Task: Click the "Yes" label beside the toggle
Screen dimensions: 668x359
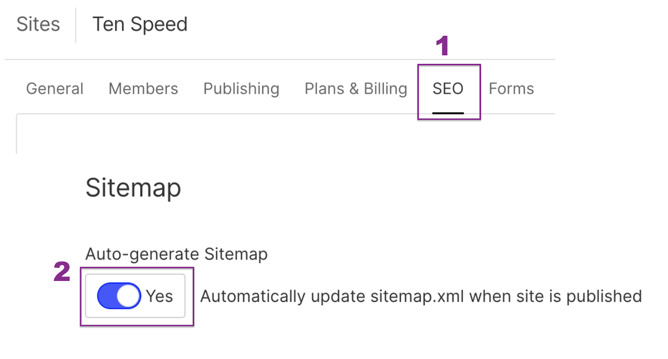Action: tap(159, 296)
